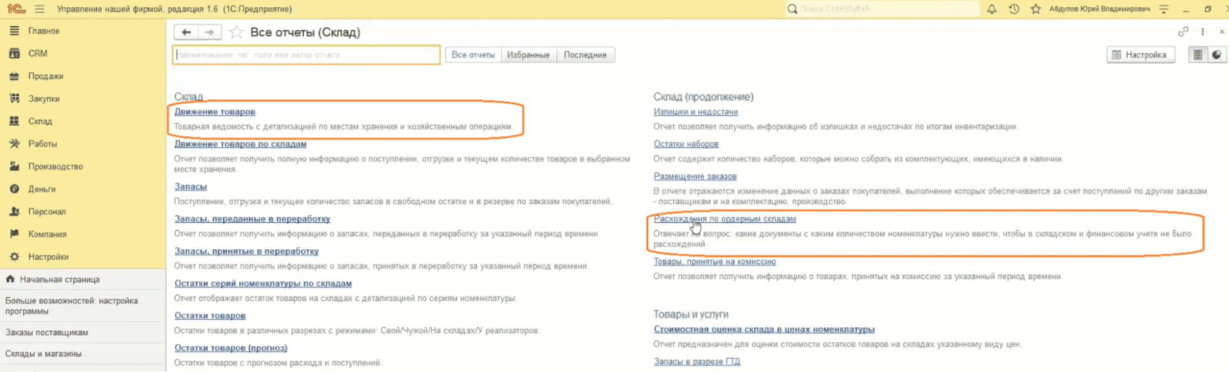The width and height of the screenshot is (1229, 372).
Task: Expand the sidebar sections menu icon
Action: click(x=15, y=31)
